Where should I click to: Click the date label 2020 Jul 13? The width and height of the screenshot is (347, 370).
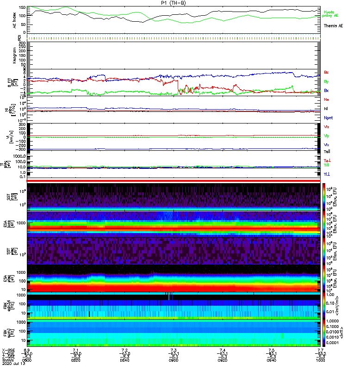[14, 364]
